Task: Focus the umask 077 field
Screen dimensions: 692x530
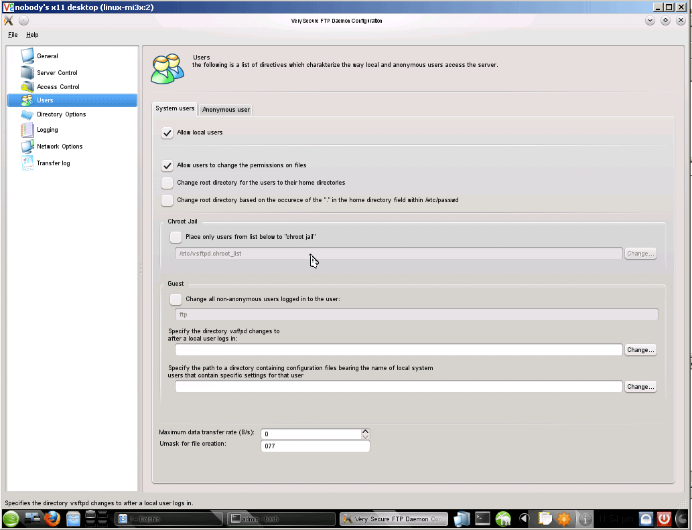Action: tap(315, 446)
